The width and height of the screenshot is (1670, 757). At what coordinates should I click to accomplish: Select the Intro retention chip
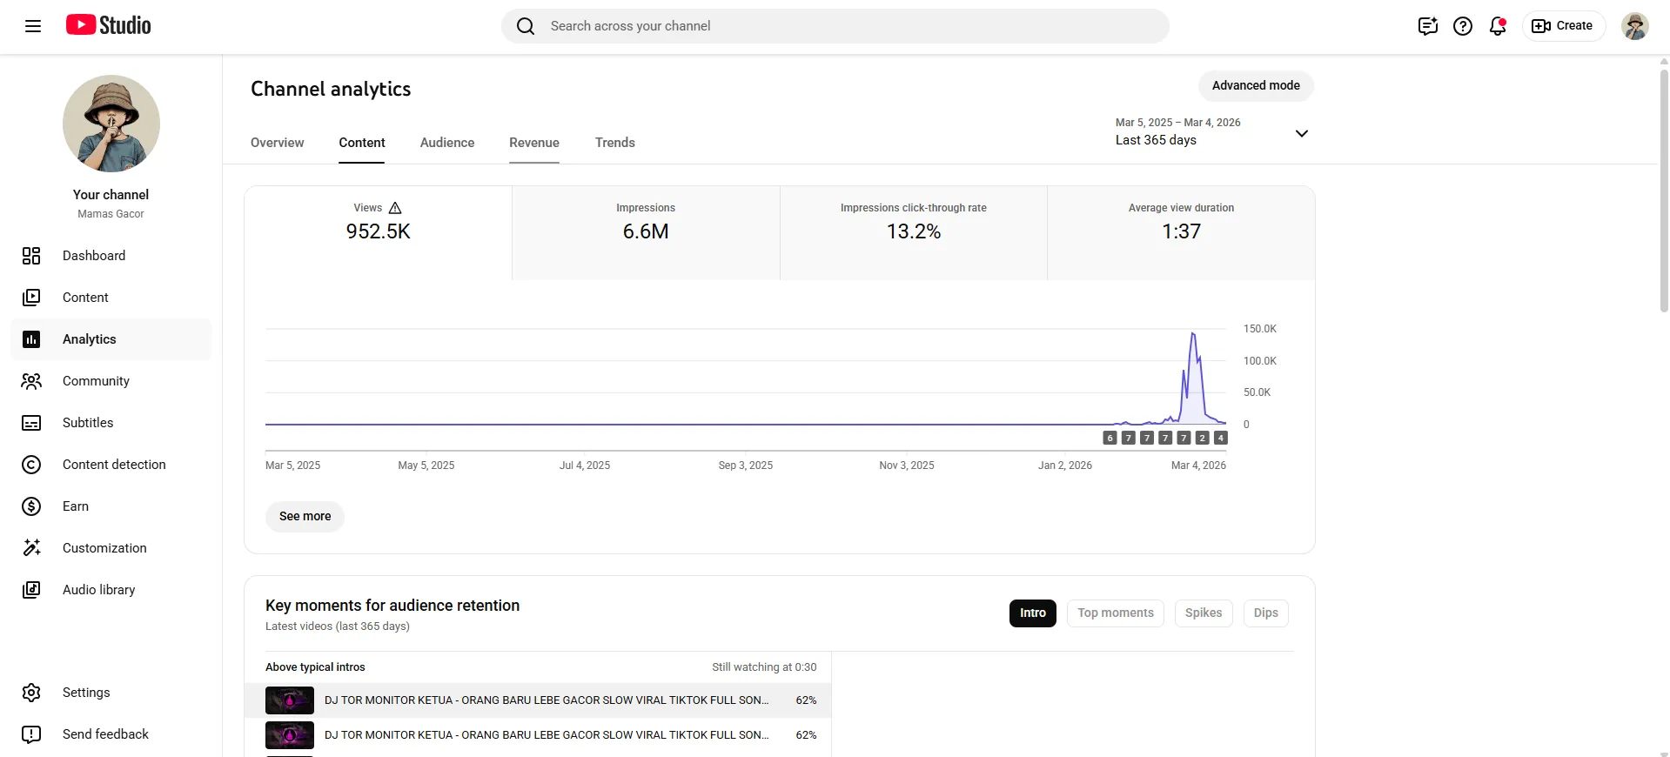(x=1033, y=613)
